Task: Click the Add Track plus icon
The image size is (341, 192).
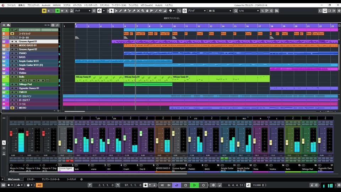Action: 4,25
